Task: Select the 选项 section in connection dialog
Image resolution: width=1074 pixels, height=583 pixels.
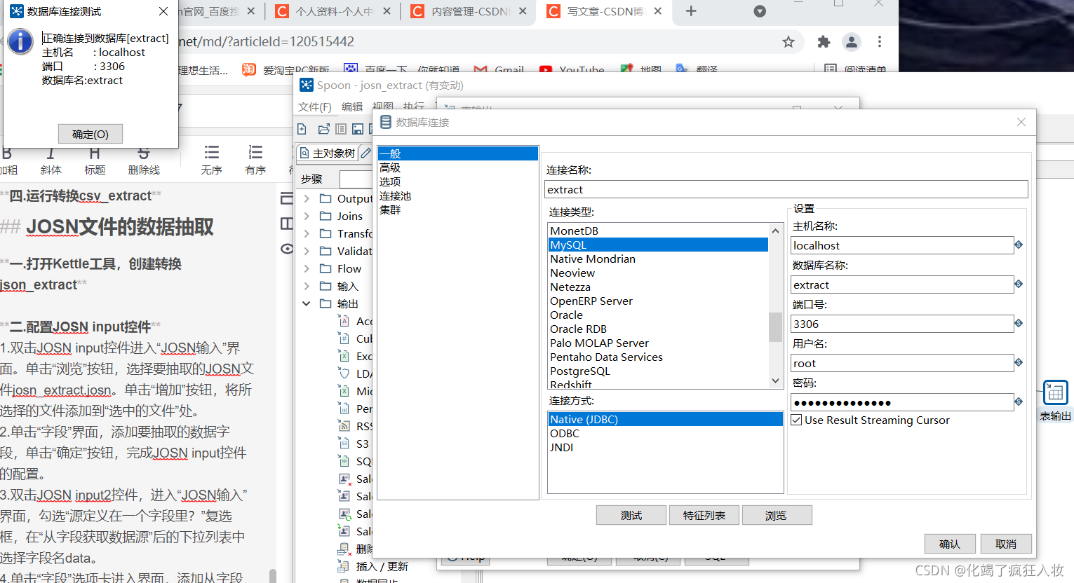Action: (390, 181)
